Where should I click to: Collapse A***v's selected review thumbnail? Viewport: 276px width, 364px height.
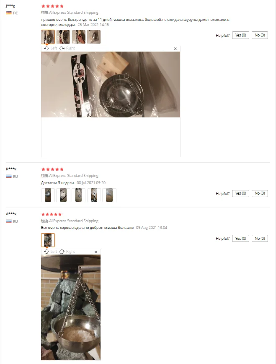click(48, 240)
